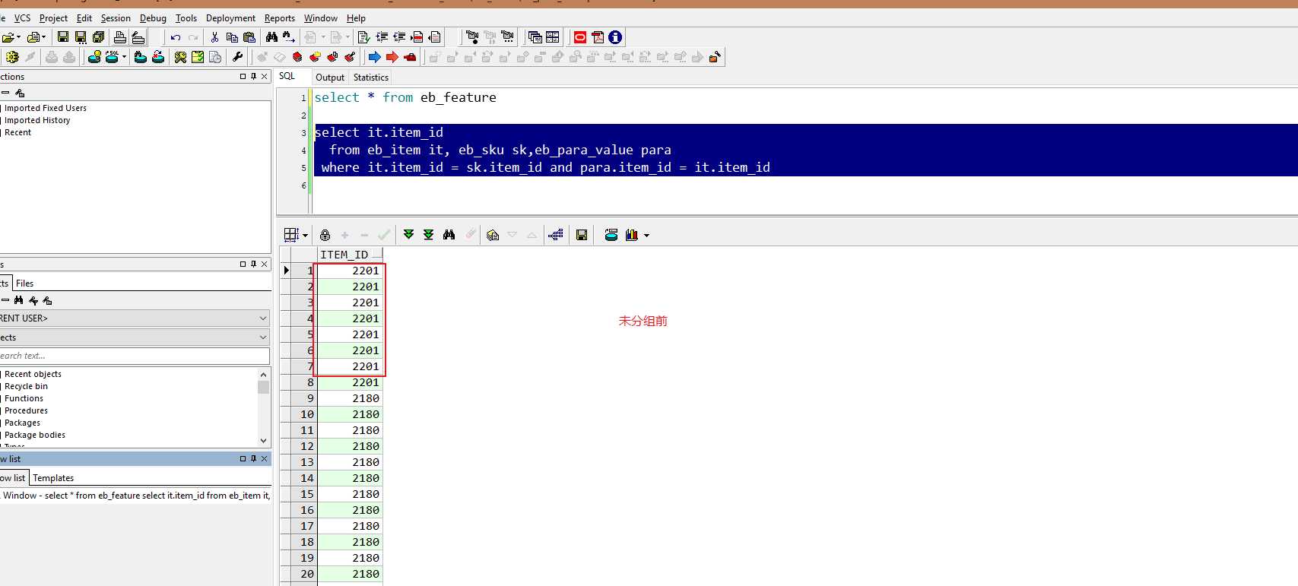The image size is (1298, 586).
Task: Toggle pin on the Window list panel
Action: [253, 458]
